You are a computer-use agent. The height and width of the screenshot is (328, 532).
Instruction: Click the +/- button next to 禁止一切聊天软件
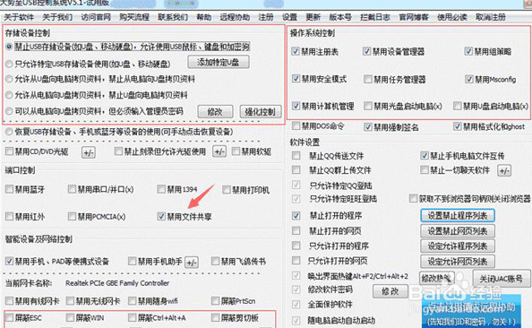click(x=504, y=170)
